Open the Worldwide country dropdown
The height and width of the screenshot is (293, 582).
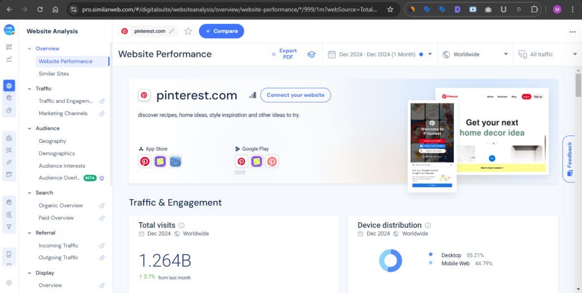(x=475, y=54)
